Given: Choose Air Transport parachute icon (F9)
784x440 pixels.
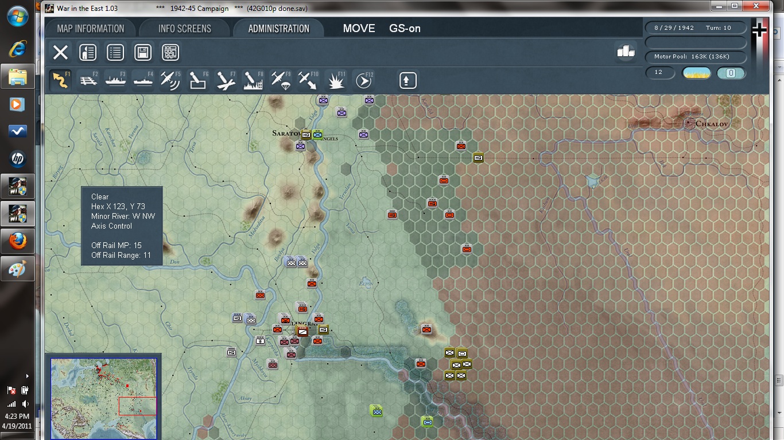Looking at the screenshot, I should point(281,80).
